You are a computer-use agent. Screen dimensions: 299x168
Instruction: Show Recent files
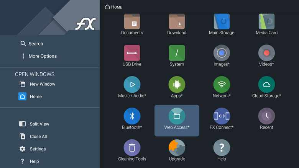[x=266, y=119]
